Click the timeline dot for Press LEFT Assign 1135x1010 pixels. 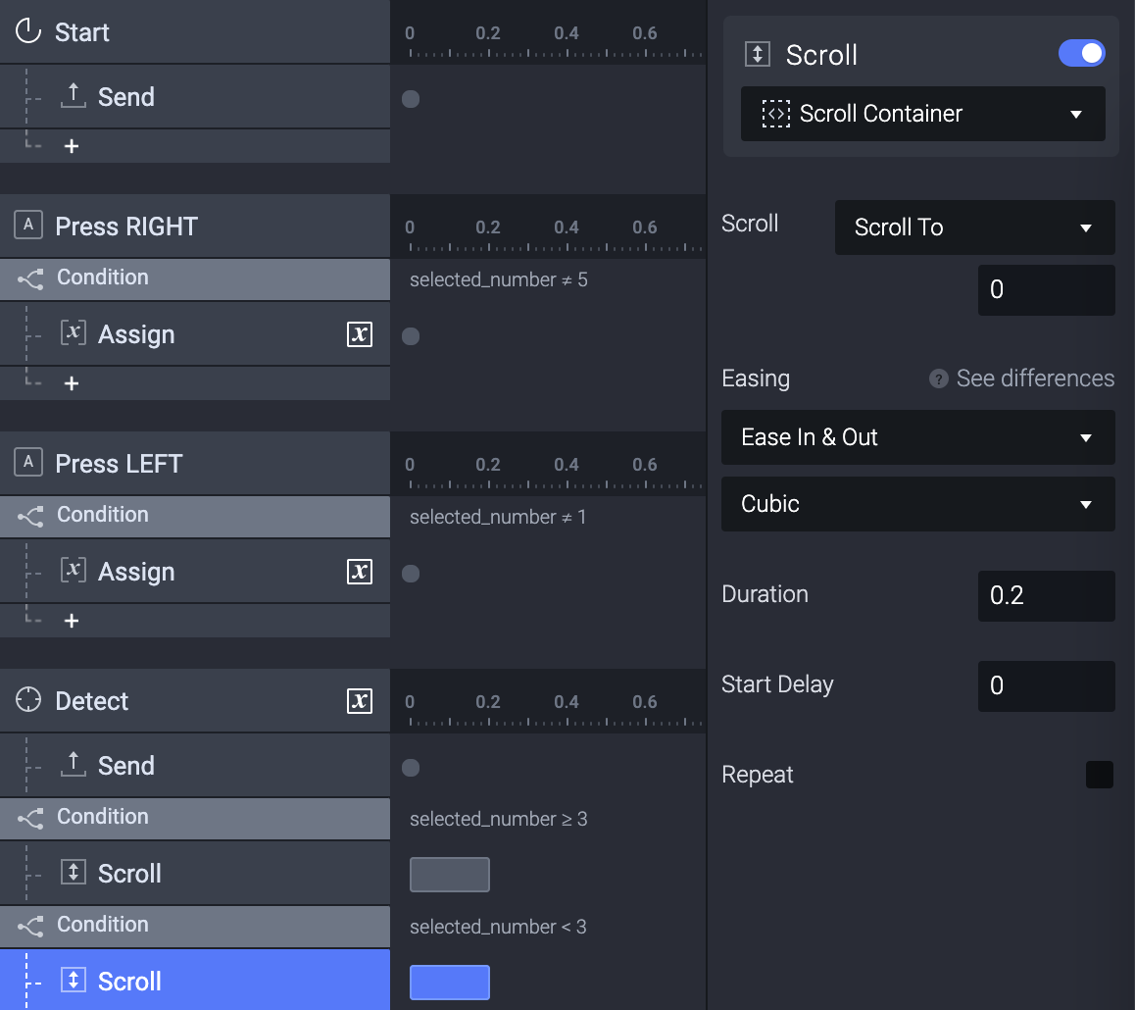coord(411,574)
